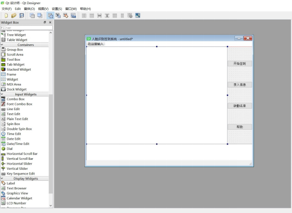Switch to Edit Tab Order mode icon
The width and height of the screenshot is (292, 213).
pyautogui.click(x=73, y=15)
